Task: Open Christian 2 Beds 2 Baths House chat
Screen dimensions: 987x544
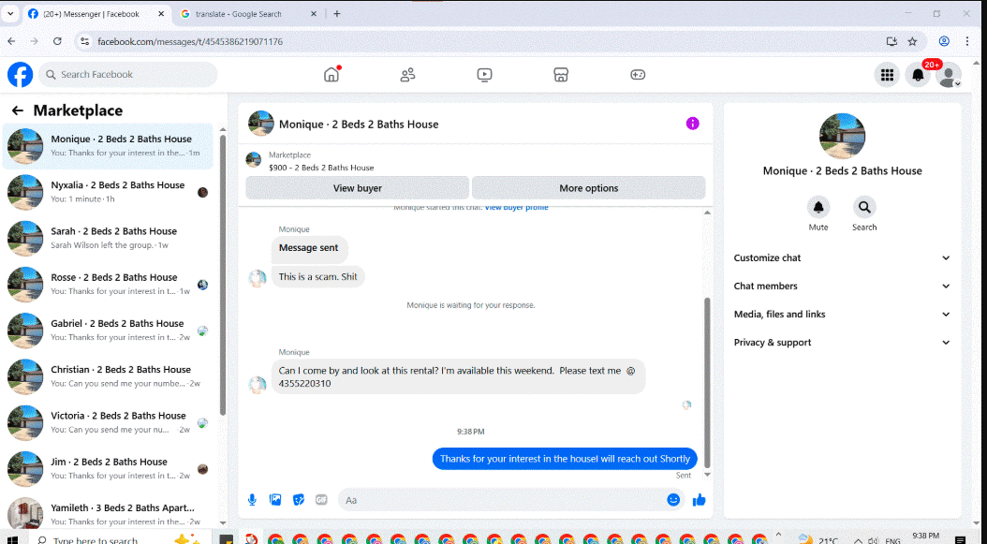Action: (x=109, y=376)
